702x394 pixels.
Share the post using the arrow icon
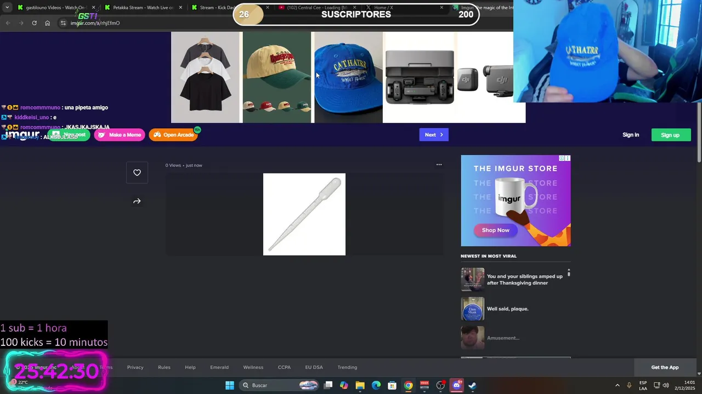[137, 201]
